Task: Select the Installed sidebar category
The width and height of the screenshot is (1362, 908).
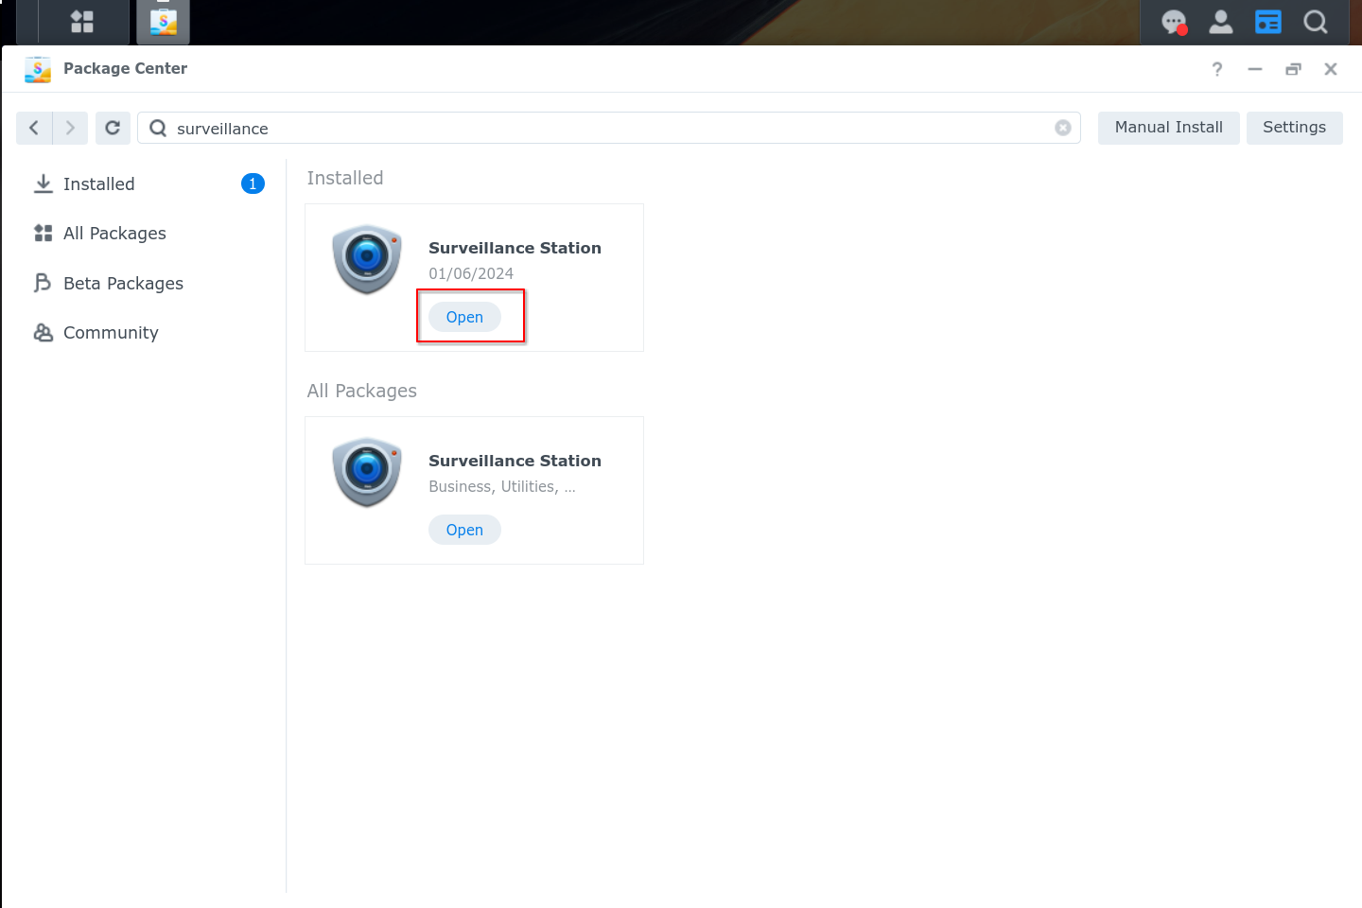Action: (x=99, y=184)
